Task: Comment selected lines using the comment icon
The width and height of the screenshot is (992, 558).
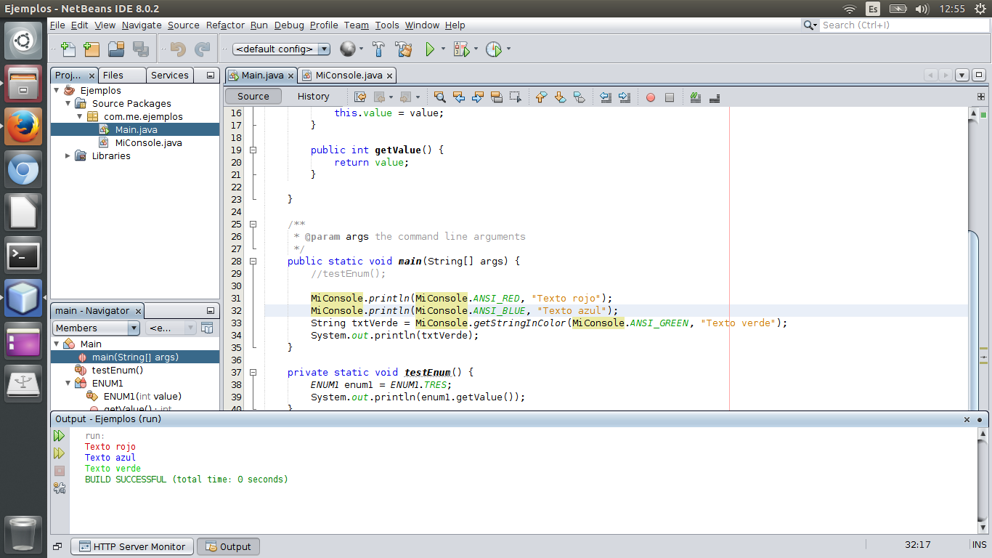Action: [x=695, y=97]
